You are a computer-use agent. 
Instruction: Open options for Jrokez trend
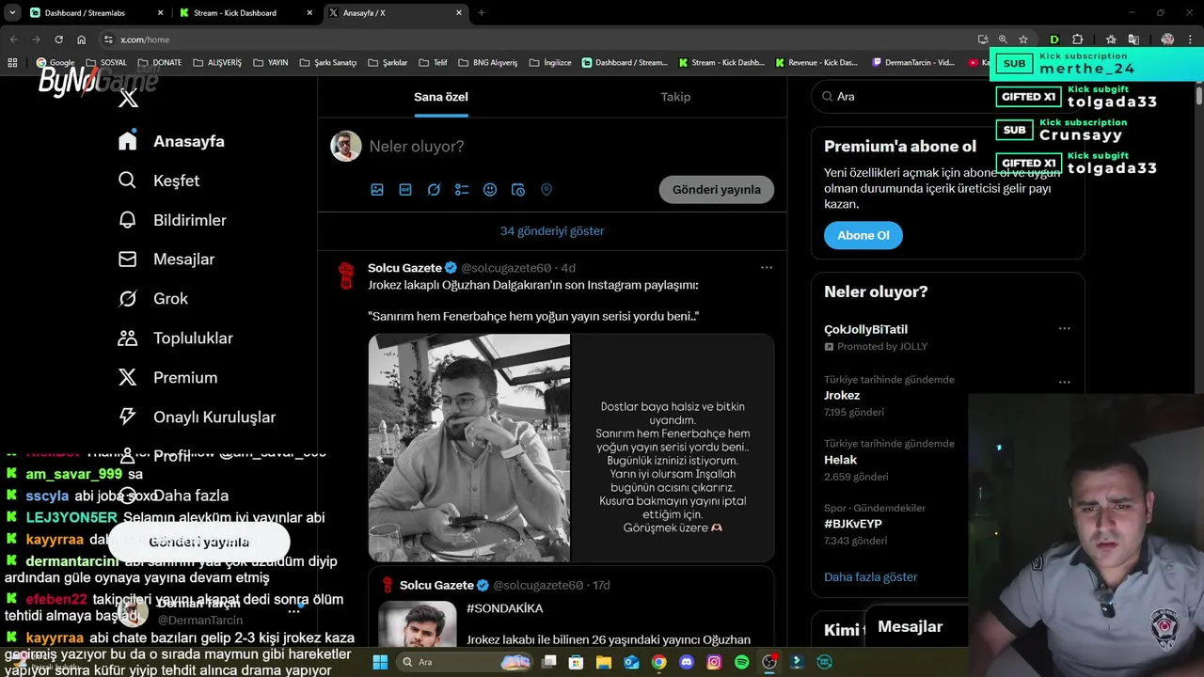pos(1065,383)
